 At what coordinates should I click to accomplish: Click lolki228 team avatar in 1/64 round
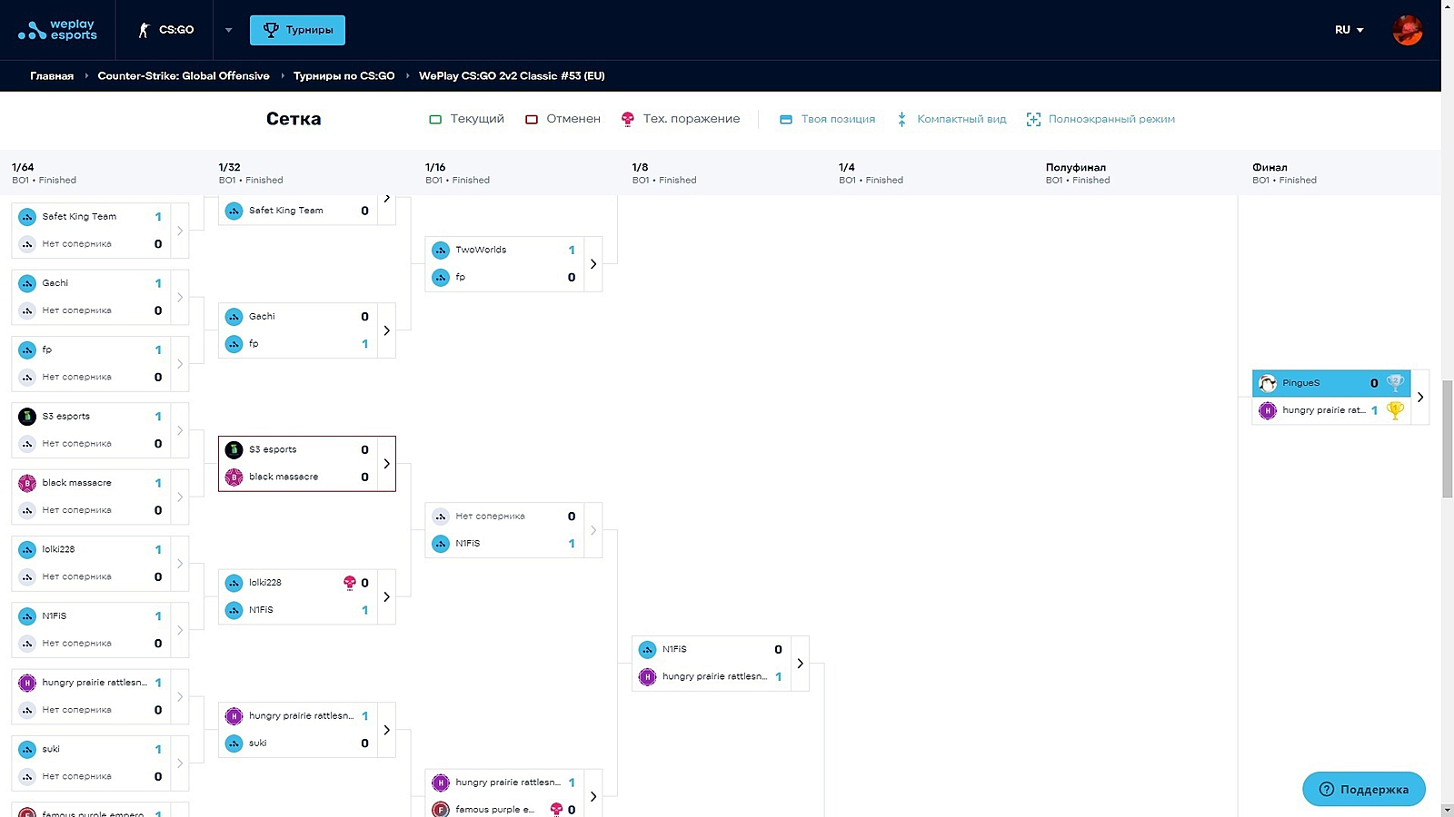point(27,549)
